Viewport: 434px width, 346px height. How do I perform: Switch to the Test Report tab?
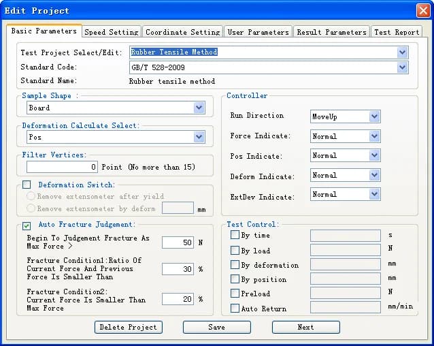click(x=397, y=32)
